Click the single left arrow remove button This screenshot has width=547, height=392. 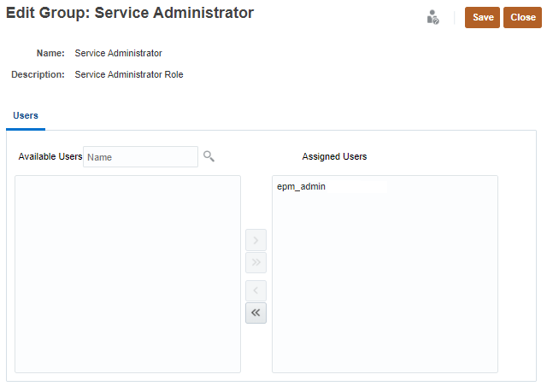pos(256,291)
